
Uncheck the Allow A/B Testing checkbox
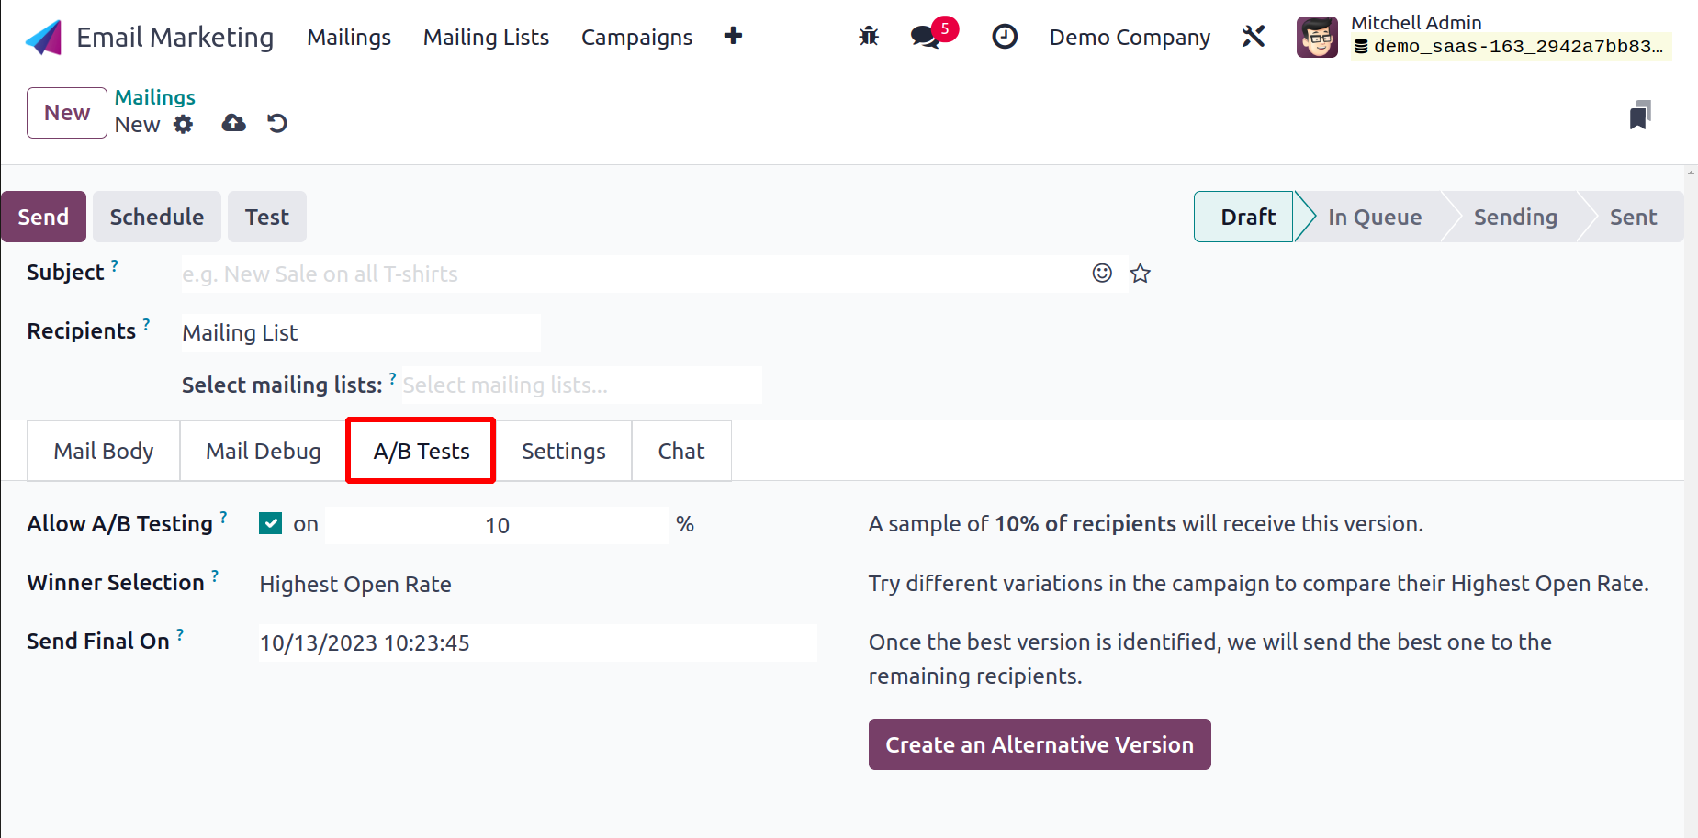click(270, 523)
